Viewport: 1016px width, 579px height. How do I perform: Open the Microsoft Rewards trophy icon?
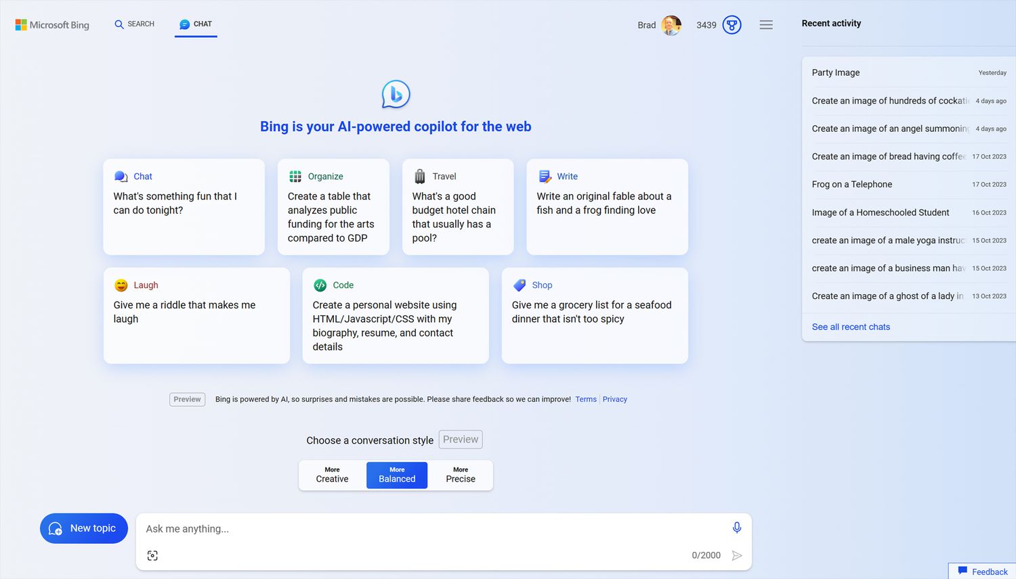click(732, 25)
